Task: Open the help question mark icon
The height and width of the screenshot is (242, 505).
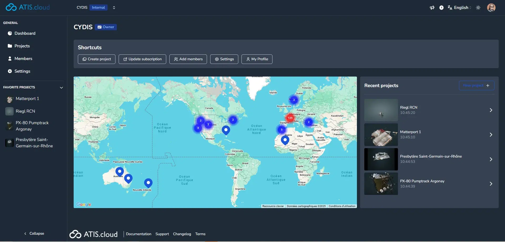Action: tap(441, 8)
